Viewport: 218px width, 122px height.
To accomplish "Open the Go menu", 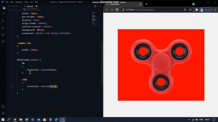I will (32, 2).
